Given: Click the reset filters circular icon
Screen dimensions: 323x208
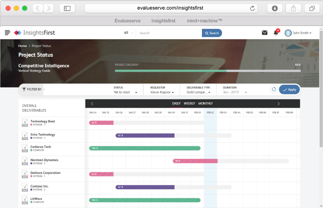Looking at the screenshot, I should (274, 89).
